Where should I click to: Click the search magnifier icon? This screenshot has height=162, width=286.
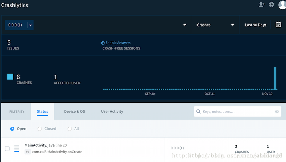(x=198, y=111)
